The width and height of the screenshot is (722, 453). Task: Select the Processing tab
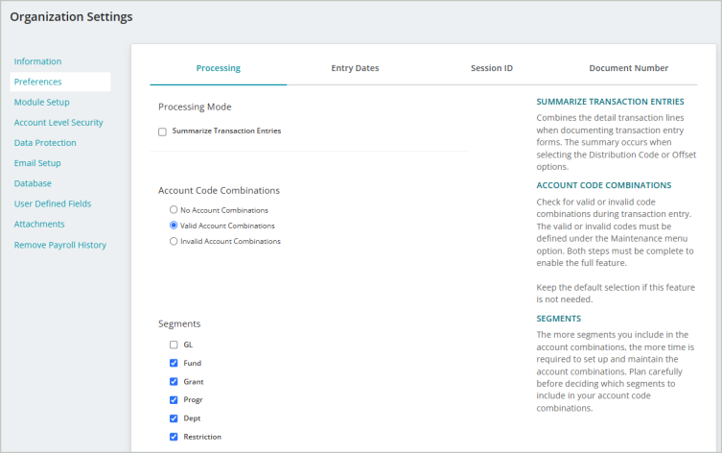(x=219, y=68)
